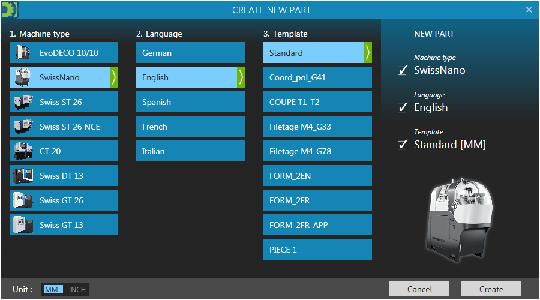This screenshot has width=540, height=300.
Task: Close the Create New Part dialog
Action: pyautogui.click(x=529, y=10)
